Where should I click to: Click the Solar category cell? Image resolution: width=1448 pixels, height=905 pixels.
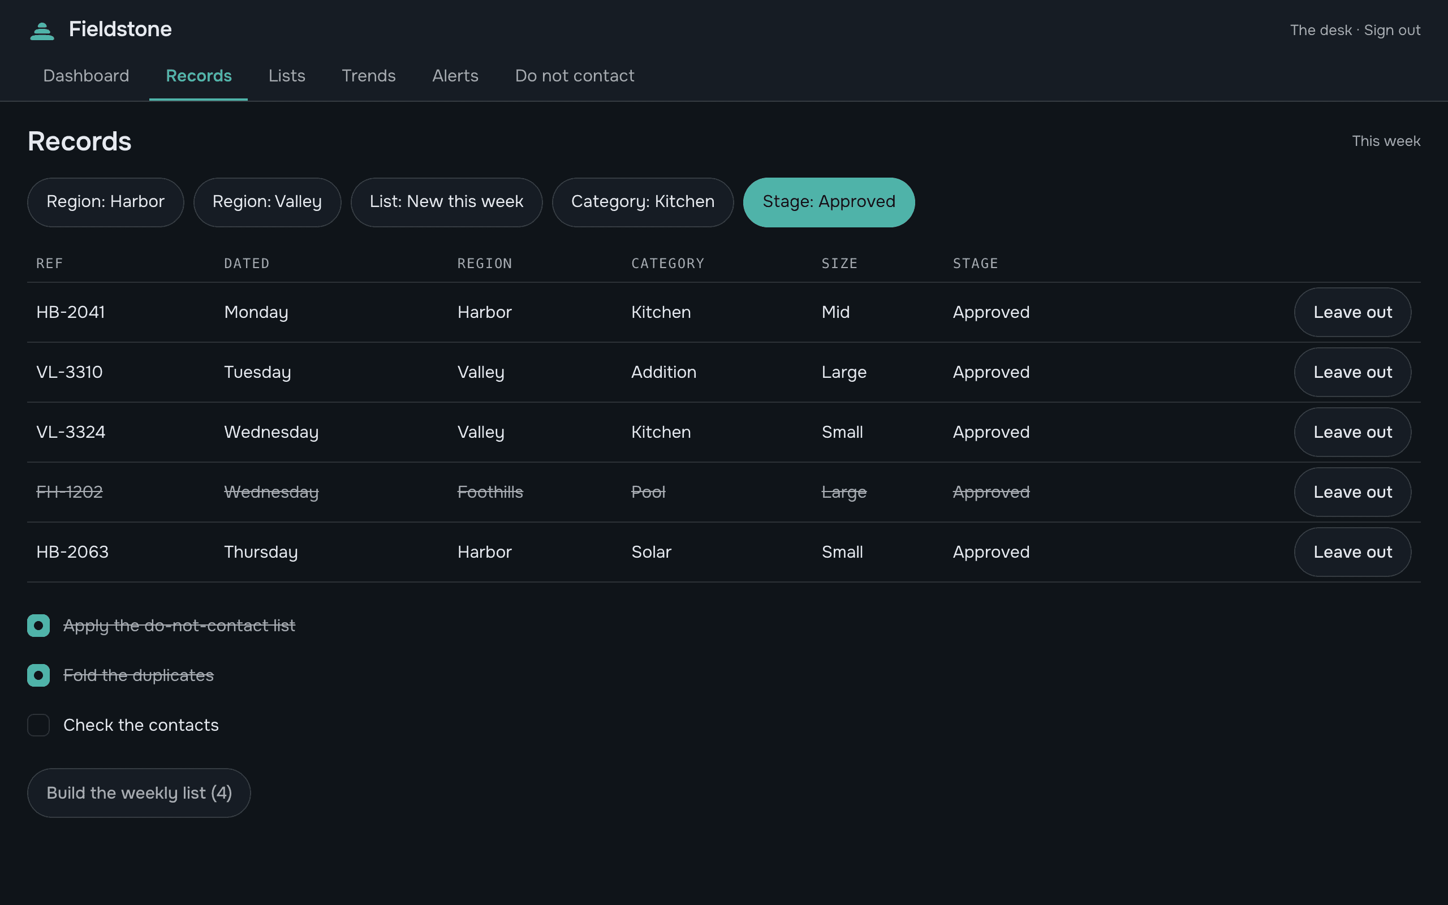point(651,552)
